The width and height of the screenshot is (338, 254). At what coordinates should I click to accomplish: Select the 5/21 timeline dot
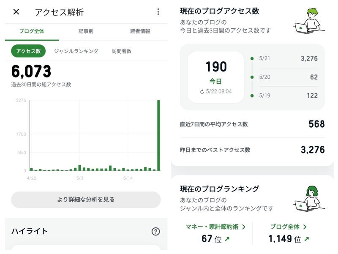tap(252, 59)
